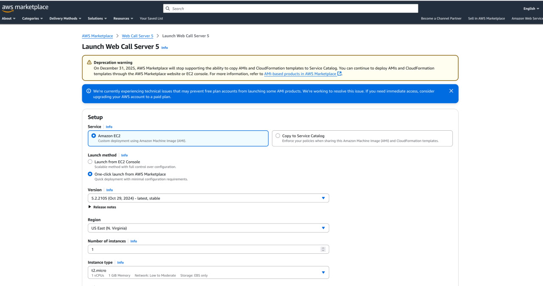Click Info link next to Launch method
This screenshot has width=543, height=286.
click(x=124, y=155)
